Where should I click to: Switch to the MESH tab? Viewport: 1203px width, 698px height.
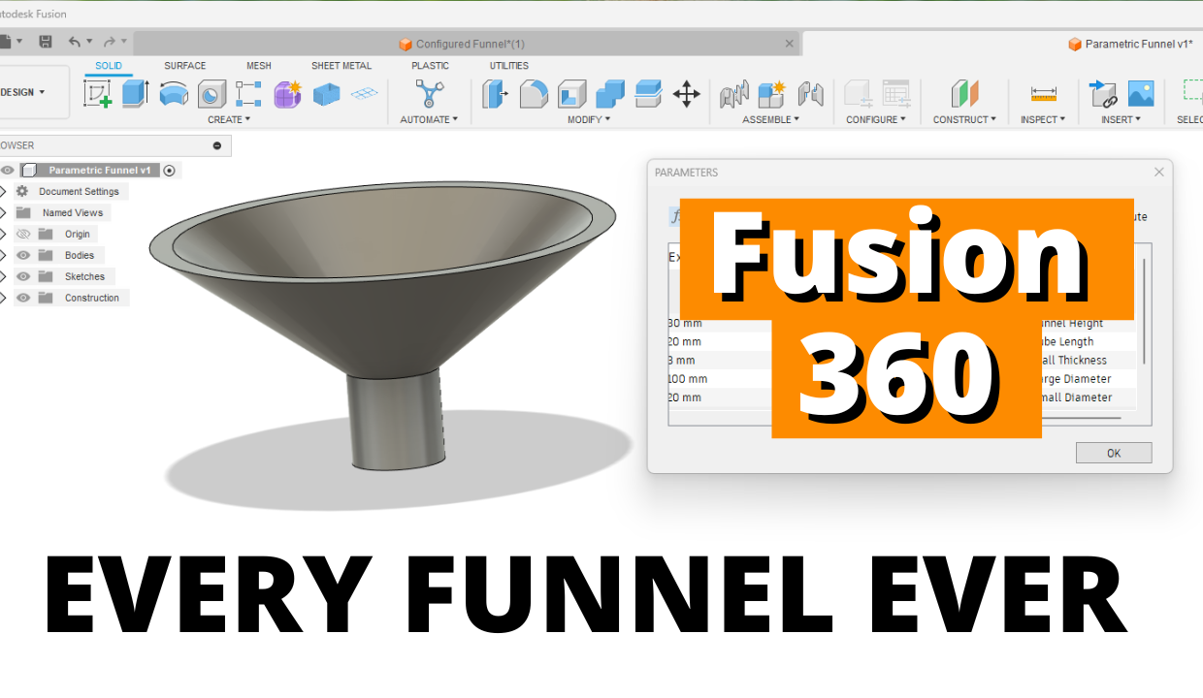point(259,66)
